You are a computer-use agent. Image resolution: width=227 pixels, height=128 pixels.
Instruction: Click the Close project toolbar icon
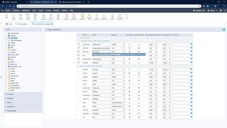click(x=28, y=17)
